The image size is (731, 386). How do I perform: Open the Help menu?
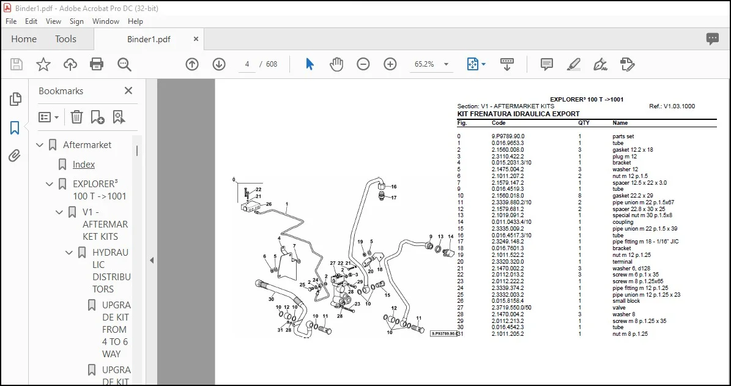(x=135, y=21)
